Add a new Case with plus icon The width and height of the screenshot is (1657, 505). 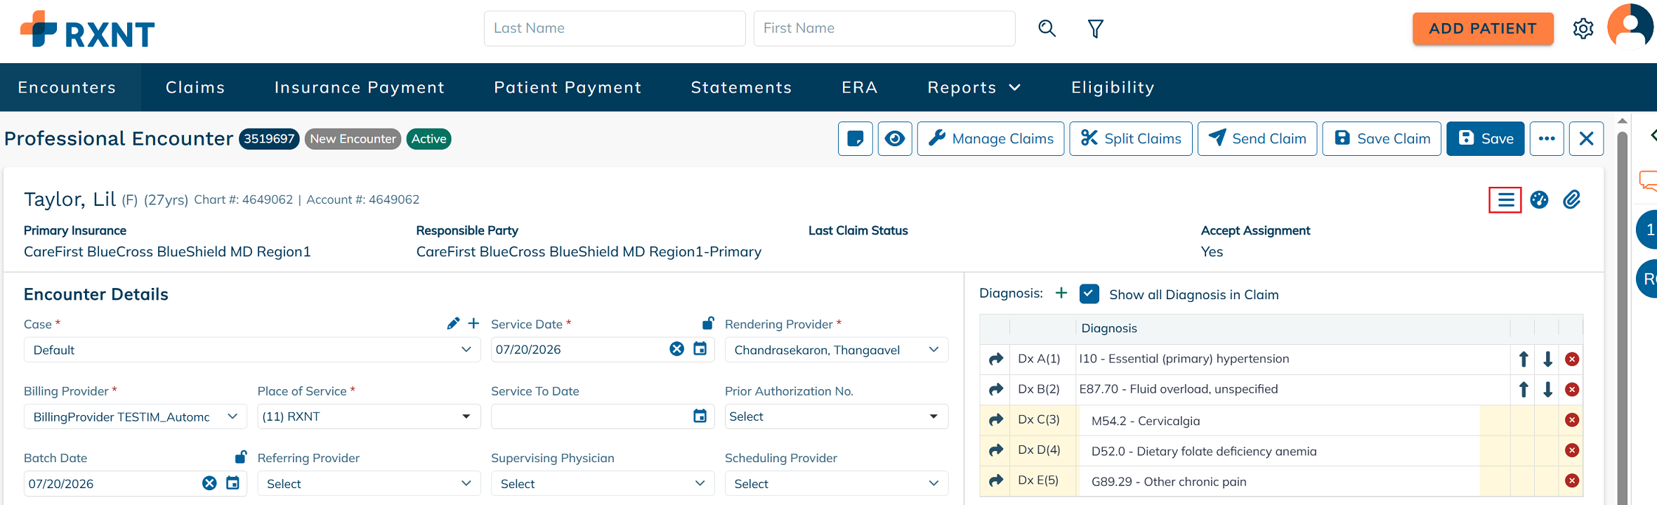pos(474,323)
